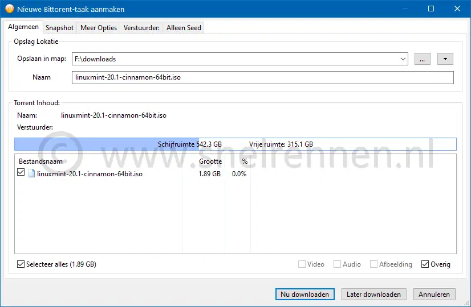Click the Naam text input field
Viewport: 471px width, 307px height.
262,77
